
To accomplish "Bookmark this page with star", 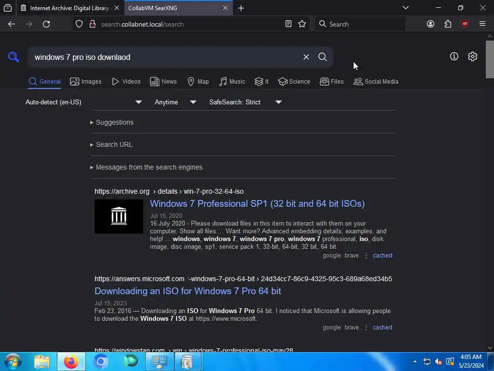I will (302, 24).
